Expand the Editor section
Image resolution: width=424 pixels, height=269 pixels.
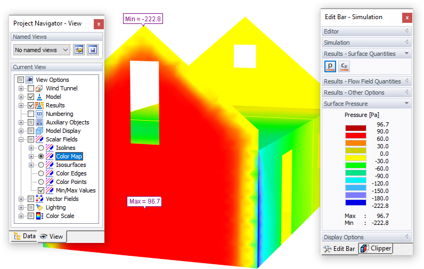click(366, 31)
